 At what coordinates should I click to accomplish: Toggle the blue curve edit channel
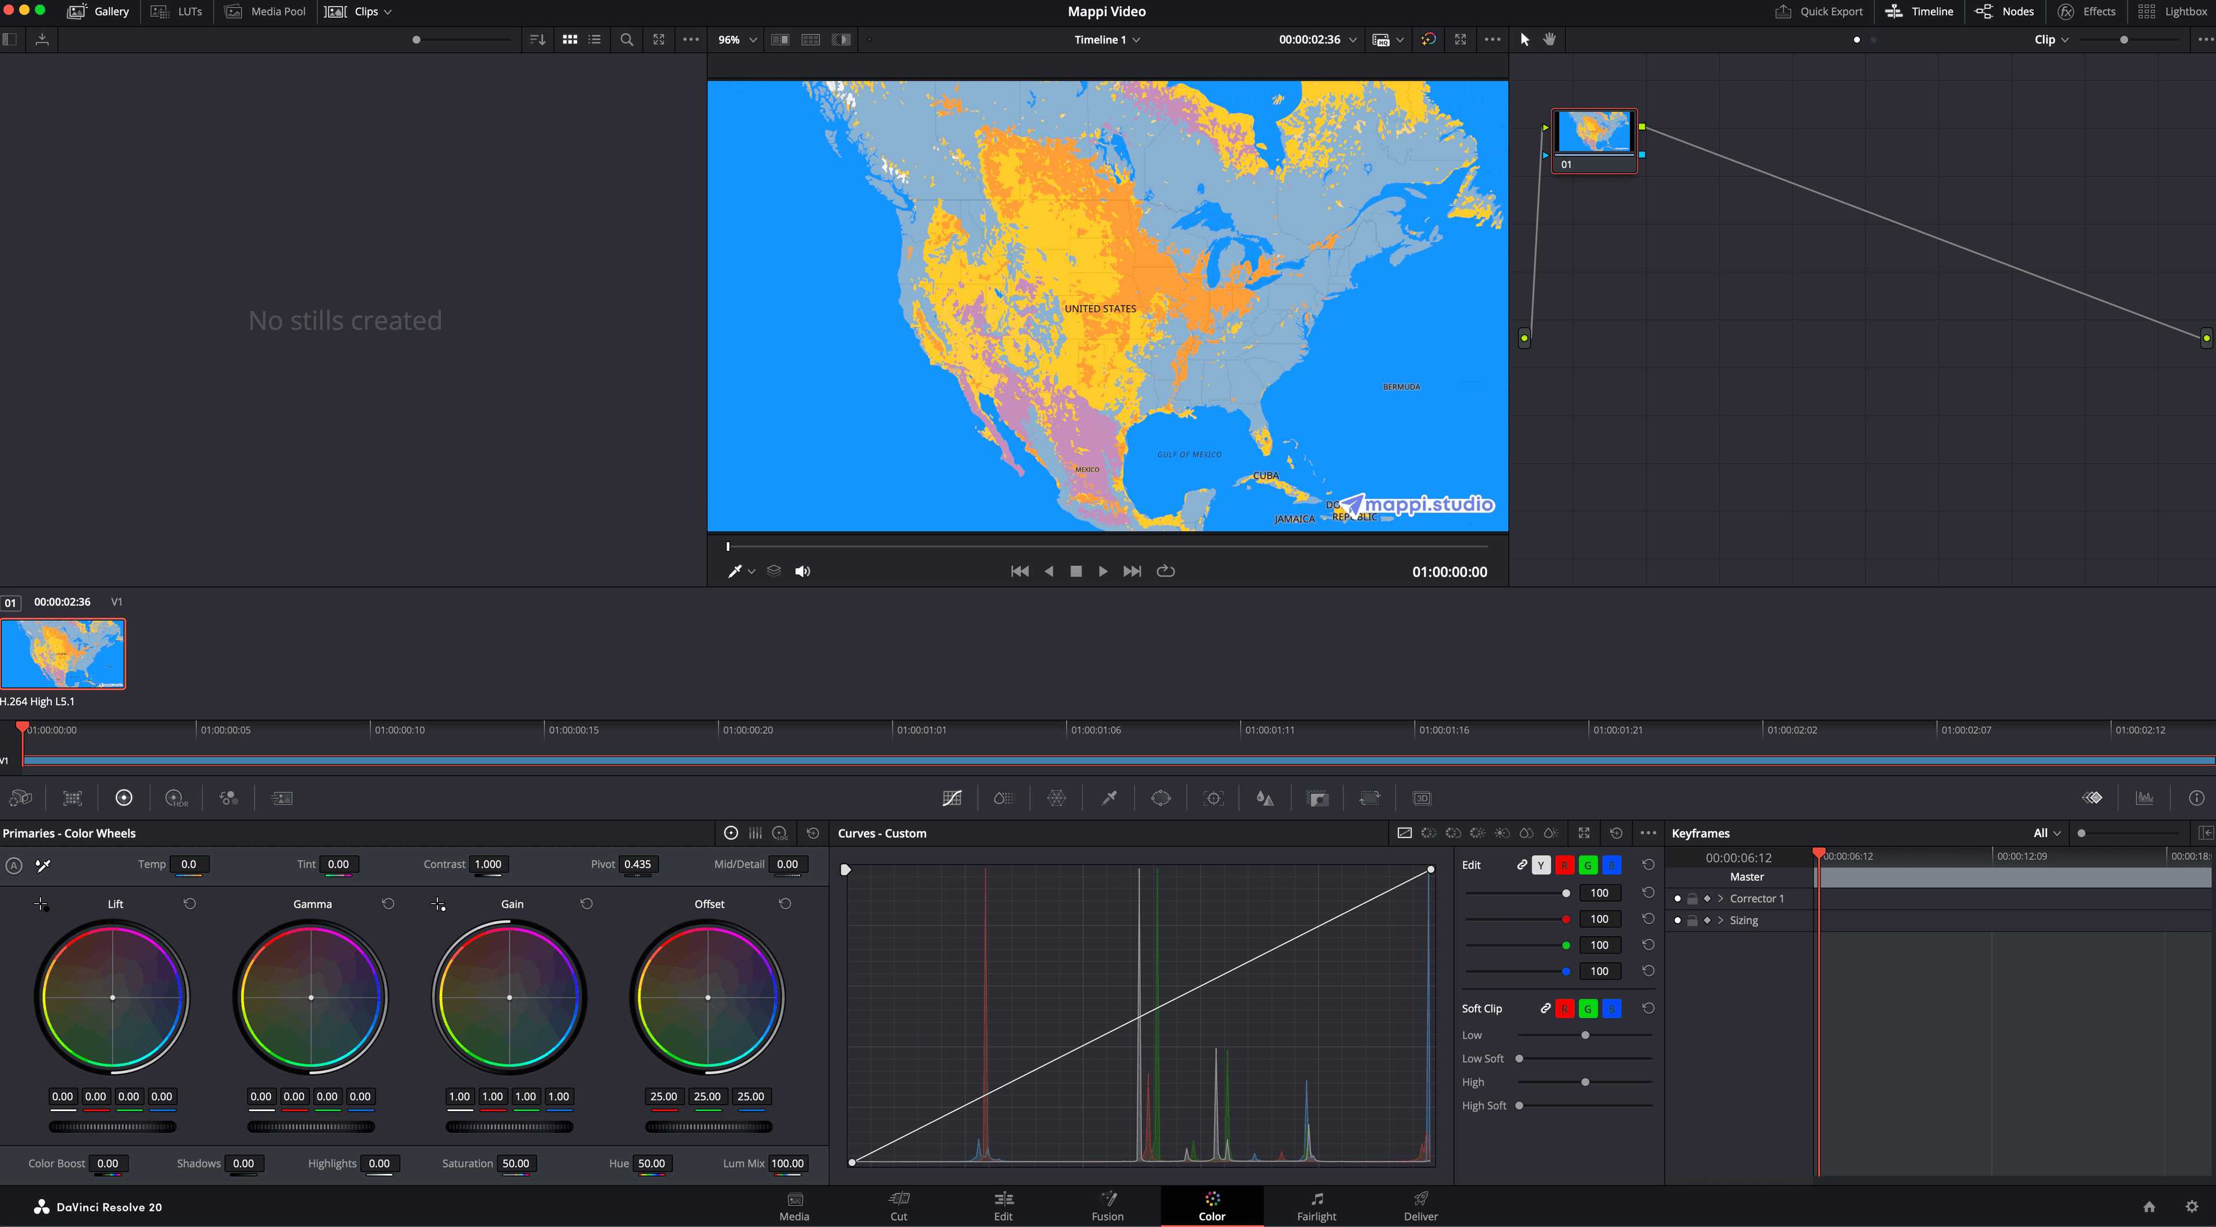[x=1611, y=865]
